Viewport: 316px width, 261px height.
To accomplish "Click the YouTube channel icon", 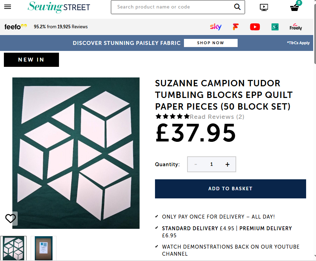I will click(x=255, y=27).
